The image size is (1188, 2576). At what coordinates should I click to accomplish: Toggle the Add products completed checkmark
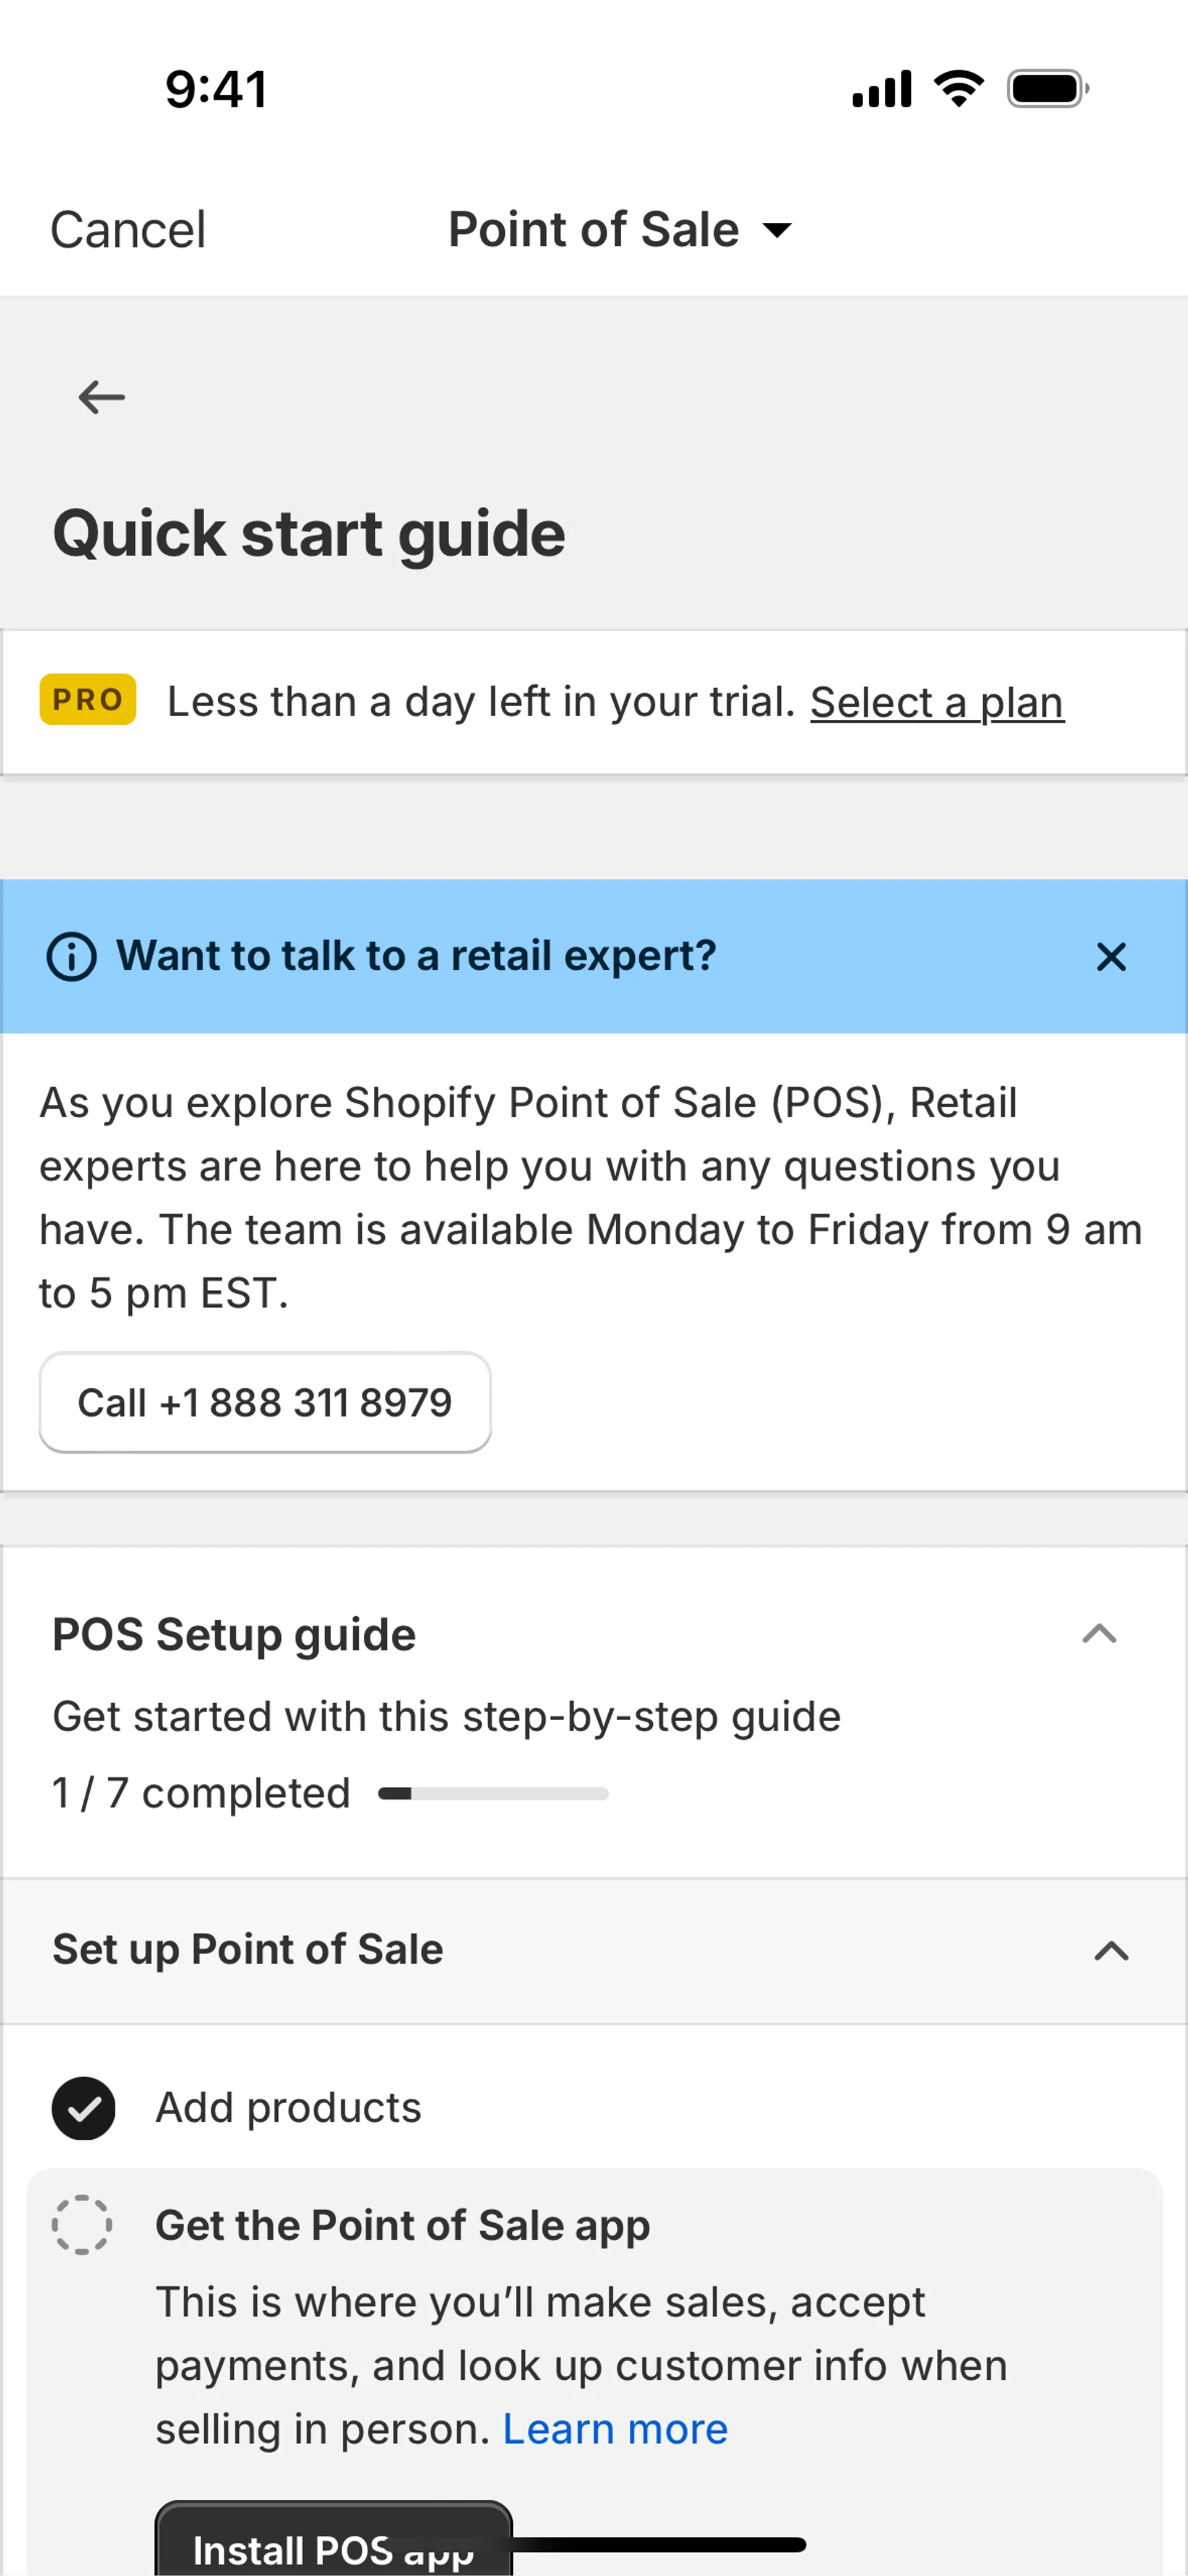(x=84, y=2108)
